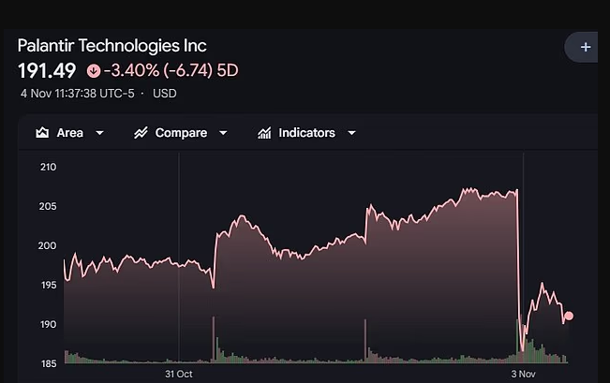
Task: Expand the Area dropdown arrow
Action: [x=100, y=133]
